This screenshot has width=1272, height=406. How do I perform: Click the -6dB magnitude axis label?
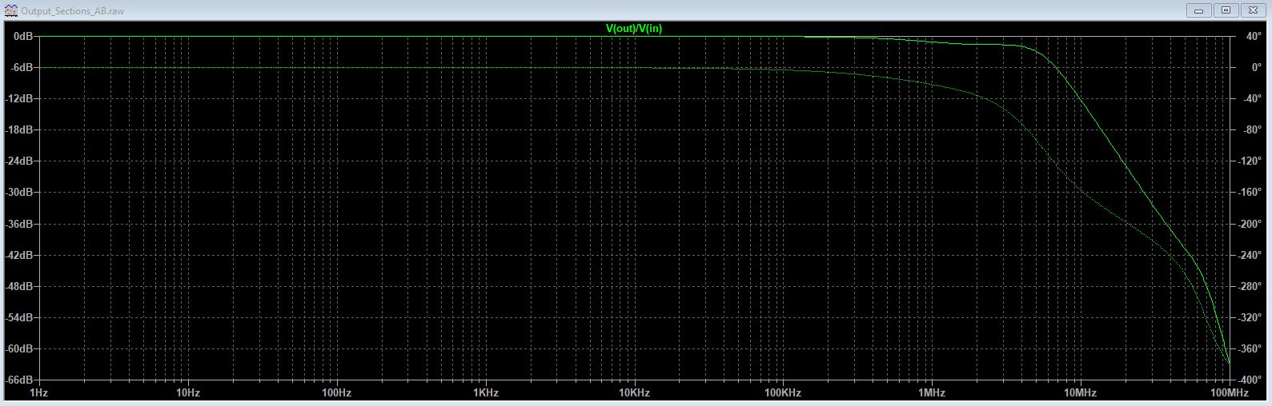(21, 68)
